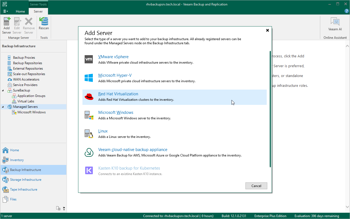Viewport: 350px width, 219px height.
Task: Choose the Microsoft Hyper-V link
Action: pyautogui.click(x=115, y=75)
